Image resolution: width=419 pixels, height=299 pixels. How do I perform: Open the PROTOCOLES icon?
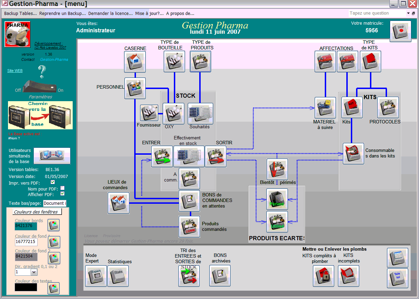point(388,107)
